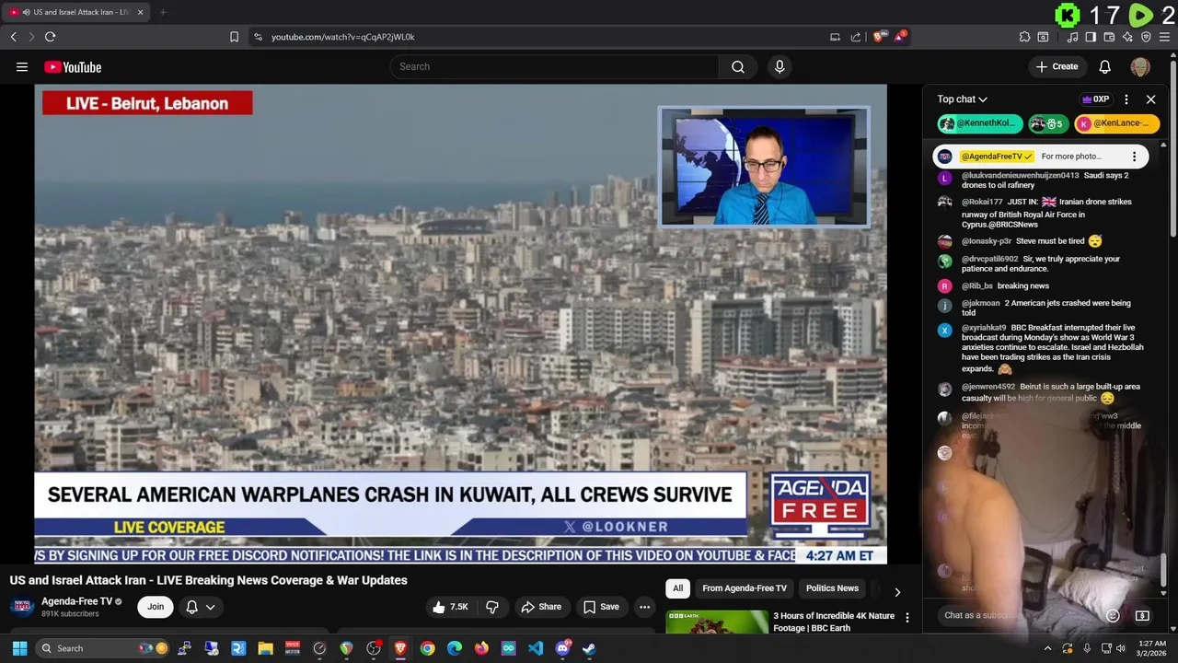The height and width of the screenshot is (663, 1178).
Task: Open Leo AI sparkle icon
Action: click(x=1127, y=37)
